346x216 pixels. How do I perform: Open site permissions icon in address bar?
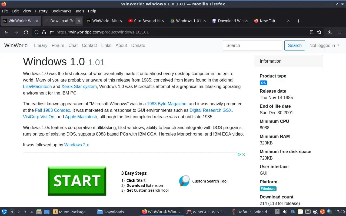pos(52,32)
